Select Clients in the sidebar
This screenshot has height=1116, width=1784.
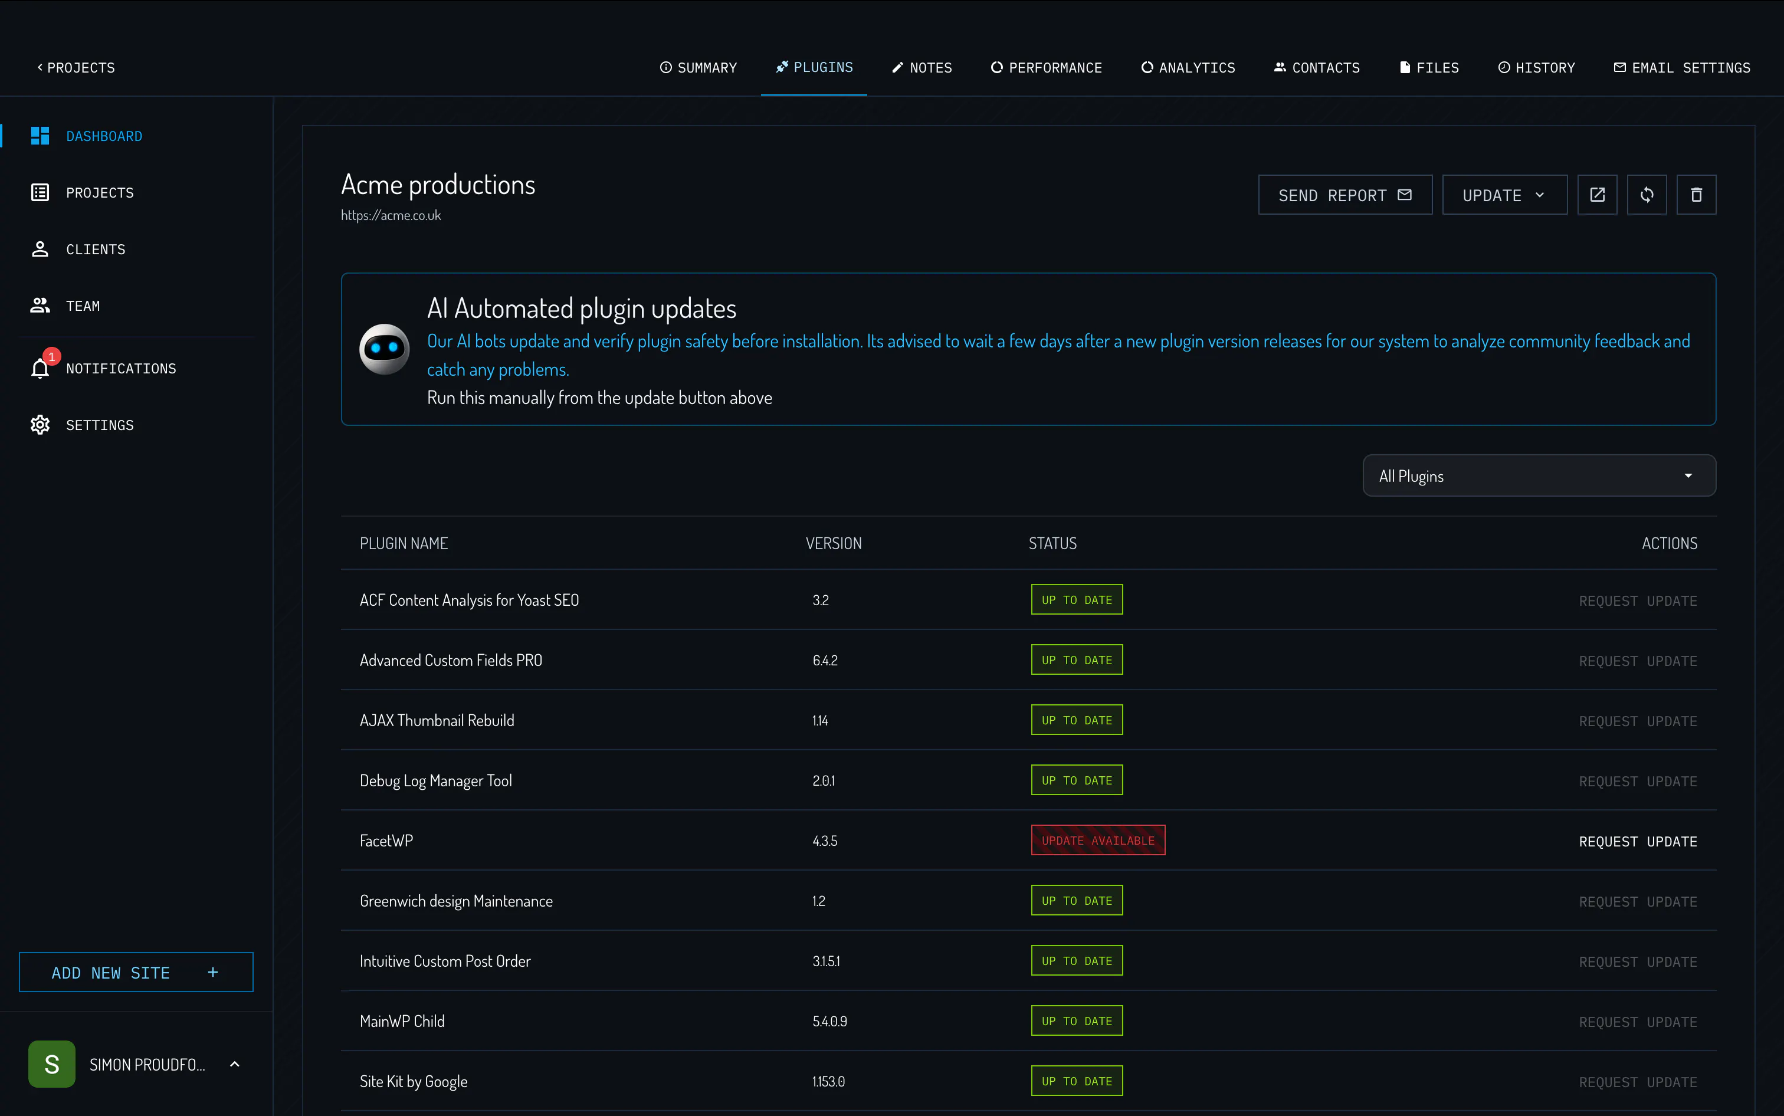pyautogui.click(x=96, y=250)
